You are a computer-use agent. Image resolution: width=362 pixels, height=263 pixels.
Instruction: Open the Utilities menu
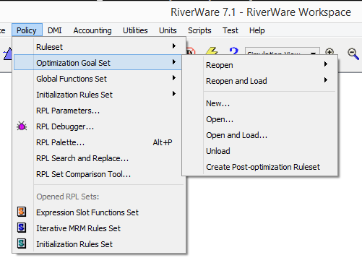(135, 30)
